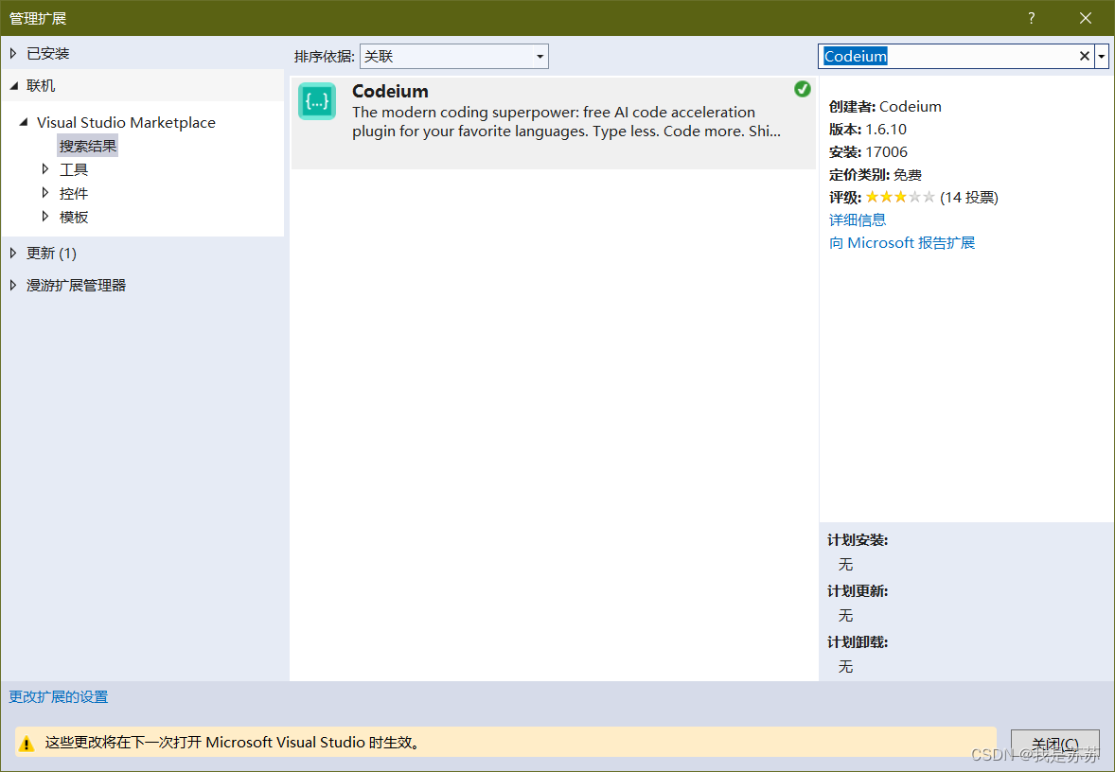The height and width of the screenshot is (772, 1115).
Task: Select the 工具 tree item
Action: pyautogui.click(x=74, y=169)
